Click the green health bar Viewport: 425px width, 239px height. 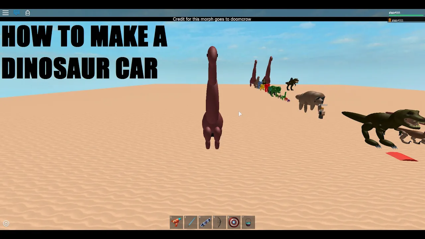[406, 15]
